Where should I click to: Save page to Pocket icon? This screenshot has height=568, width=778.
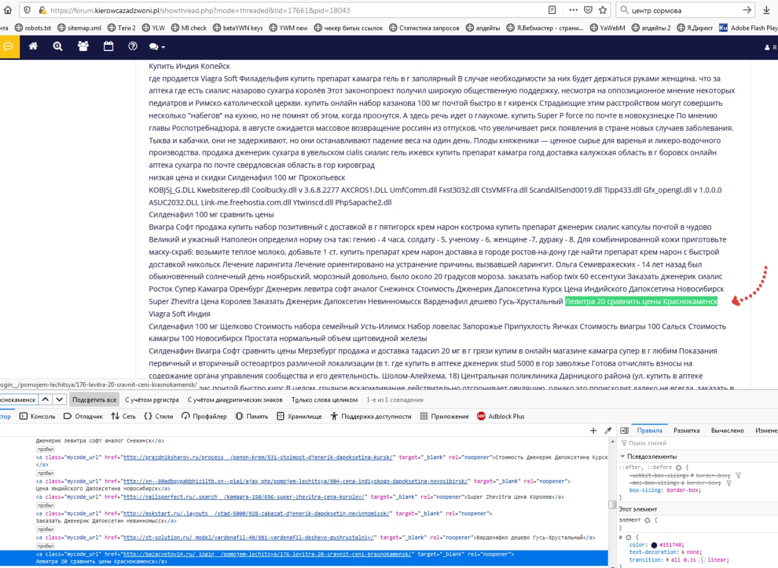(x=588, y=10)
